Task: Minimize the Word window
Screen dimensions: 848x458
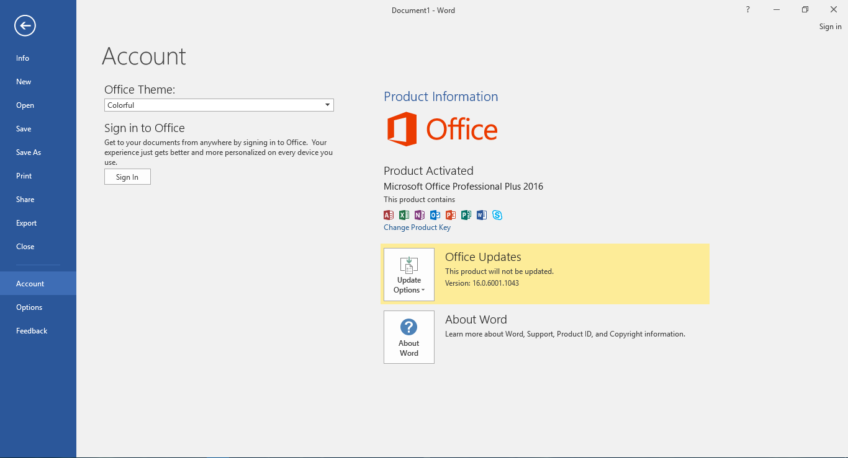Action: pos(777,9)
